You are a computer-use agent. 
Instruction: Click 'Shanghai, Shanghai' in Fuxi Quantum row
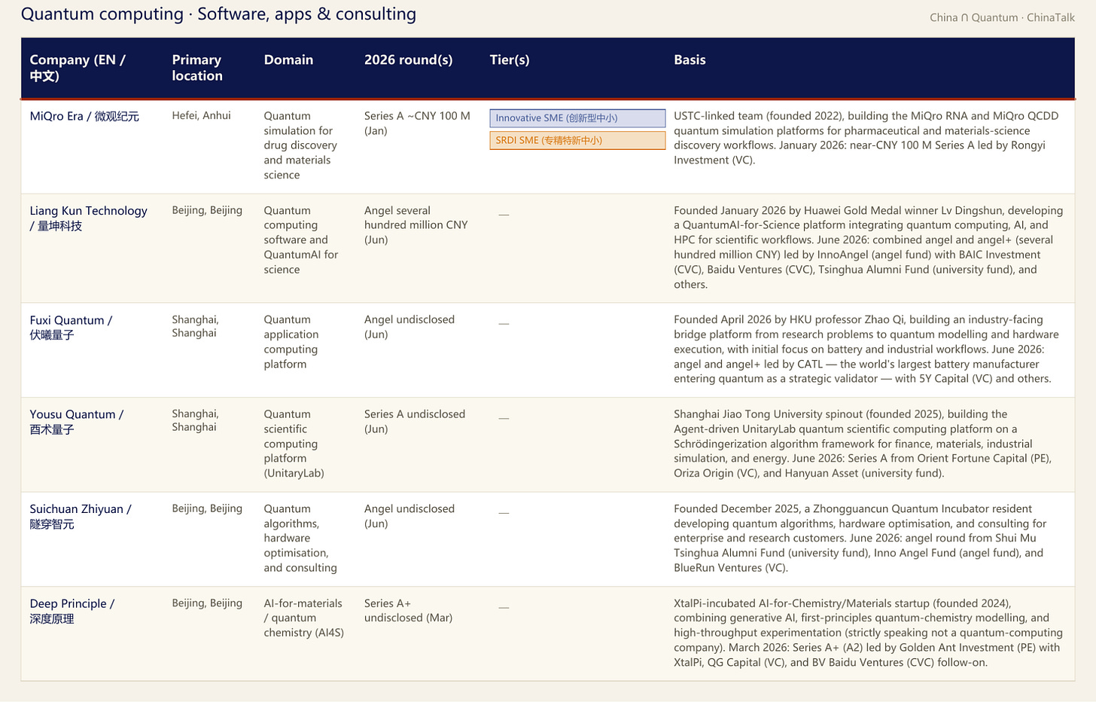coord(195,326)
